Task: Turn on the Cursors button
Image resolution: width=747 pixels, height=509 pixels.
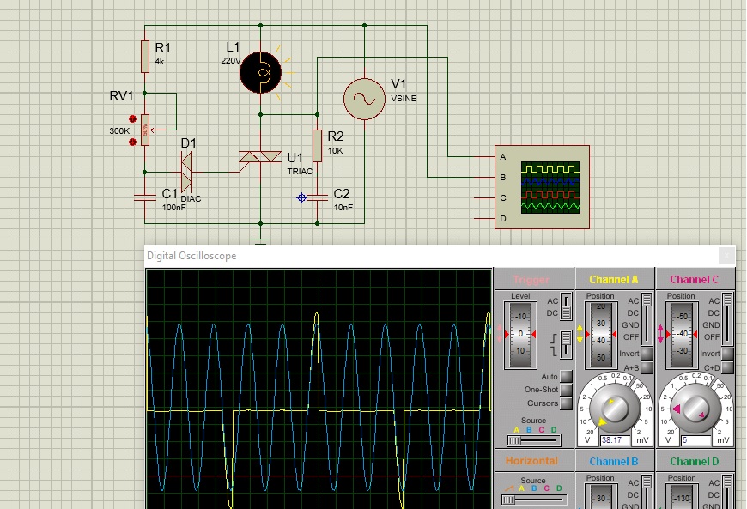Action: [x=566, y=403]
